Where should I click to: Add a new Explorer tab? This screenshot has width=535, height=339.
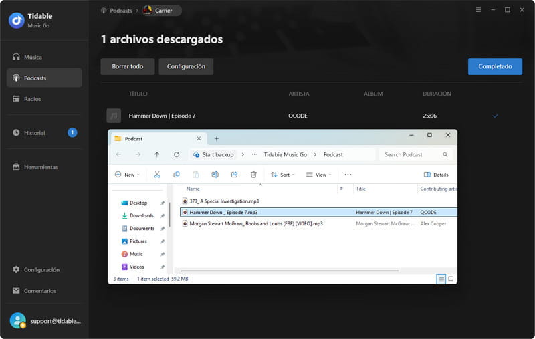tap(216, 139)
